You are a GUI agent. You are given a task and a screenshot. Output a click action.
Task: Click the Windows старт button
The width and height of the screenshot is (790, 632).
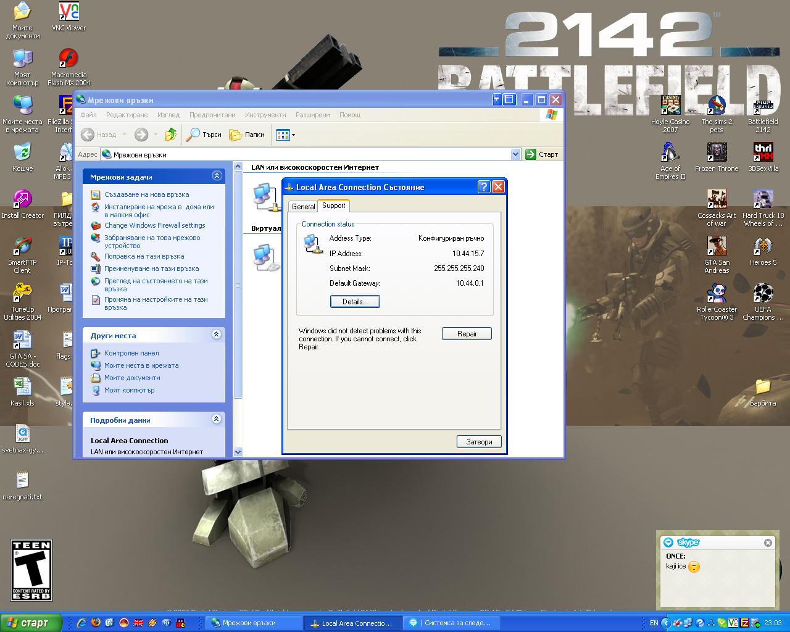click(x=31, y=623)
